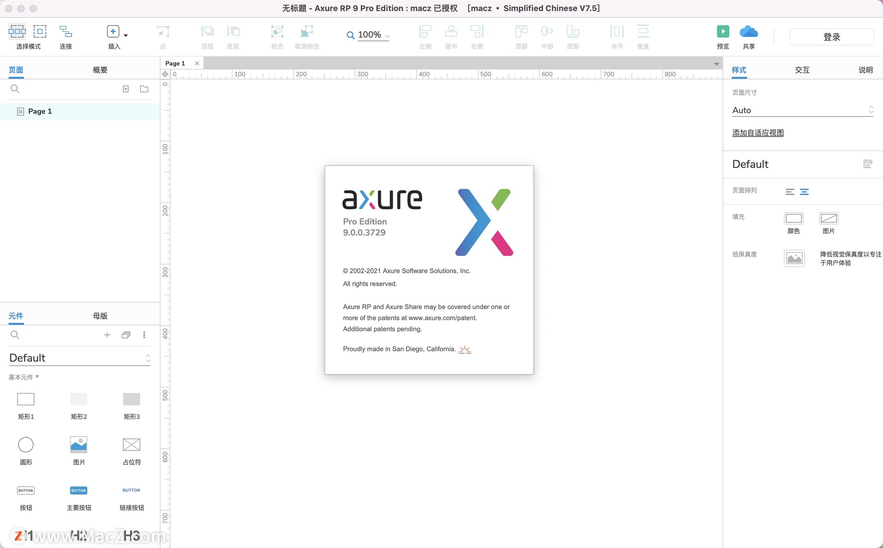
Task: Click the 居中 align center icon
Action: (451, 31)
